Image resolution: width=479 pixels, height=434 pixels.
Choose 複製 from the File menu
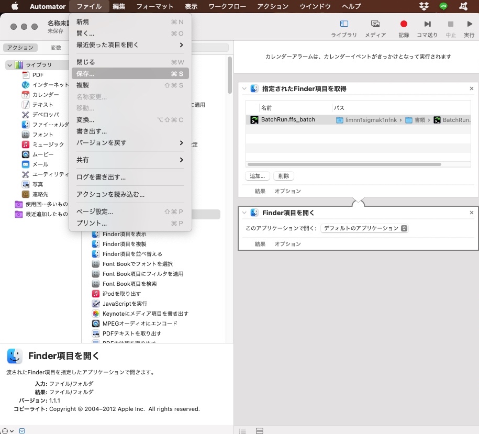pos(130,85)
